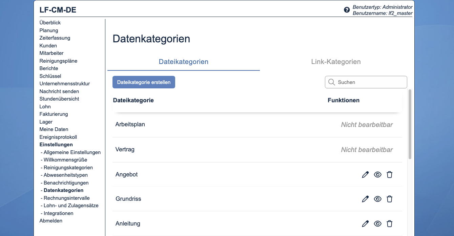Open help via the question mark icon

pos(347,10)
